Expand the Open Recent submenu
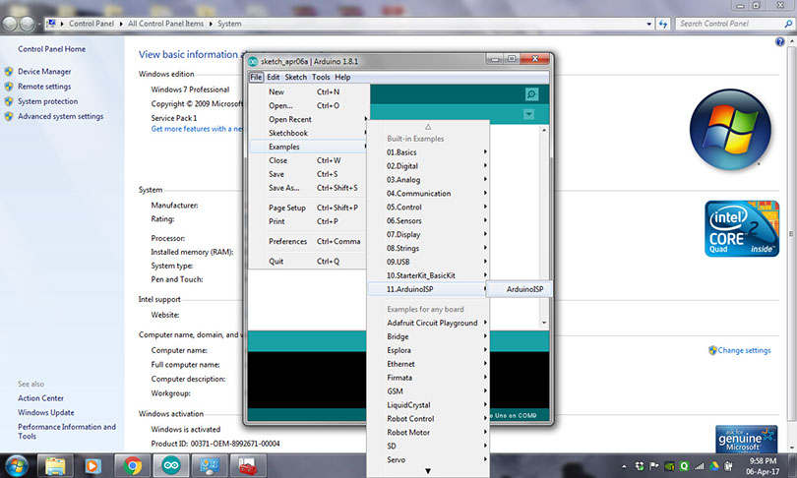Screen dimensions: 797x478 coord(309,119)
